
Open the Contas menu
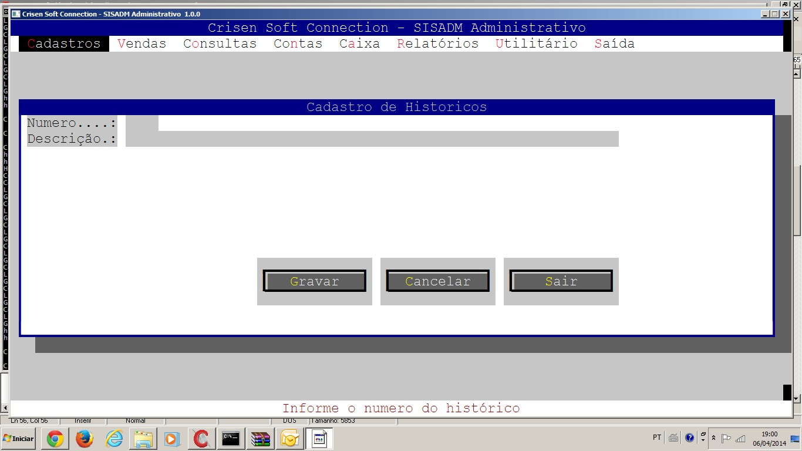point(298,43)
